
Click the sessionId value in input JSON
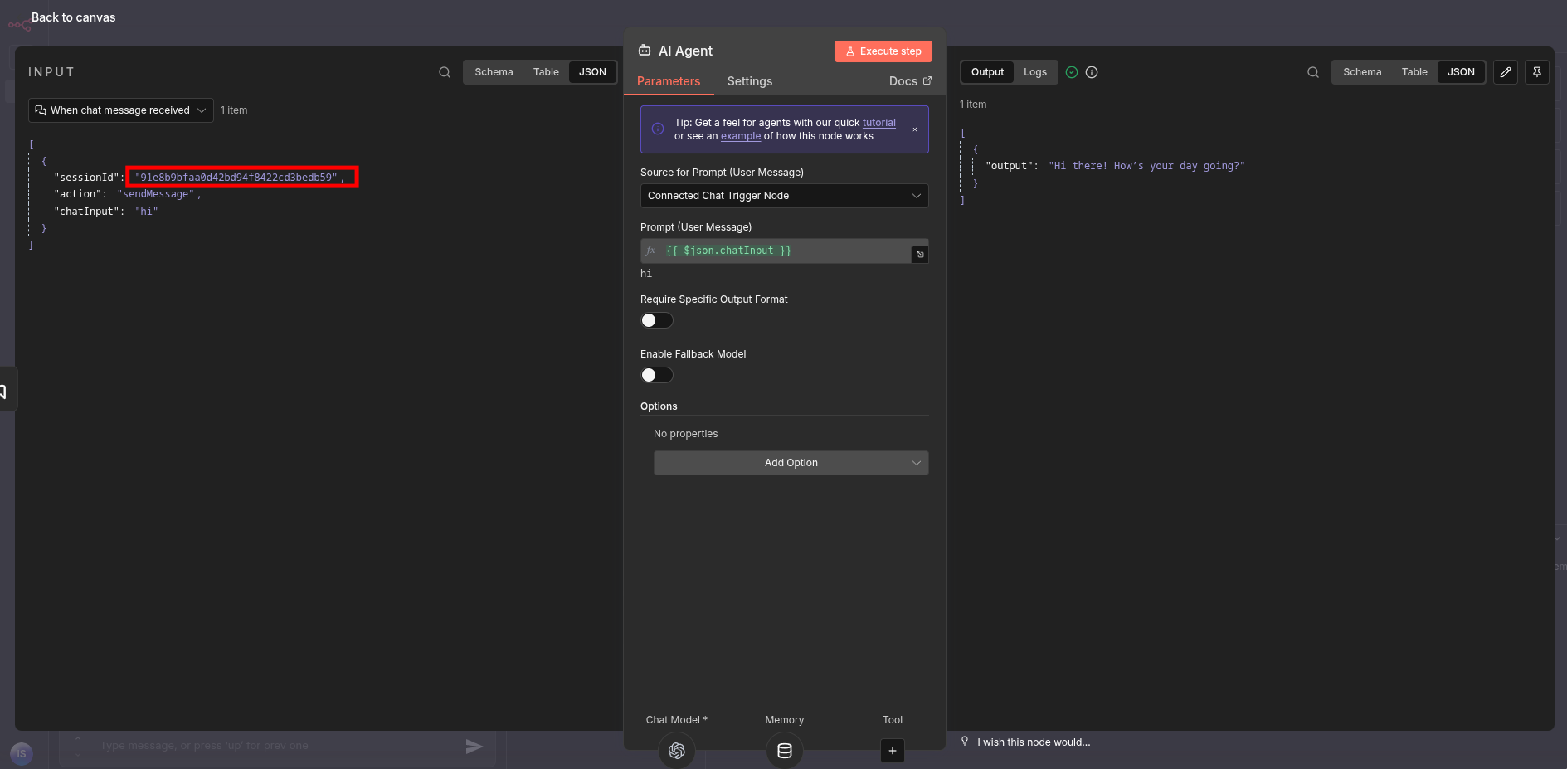(x=236, y=178)
